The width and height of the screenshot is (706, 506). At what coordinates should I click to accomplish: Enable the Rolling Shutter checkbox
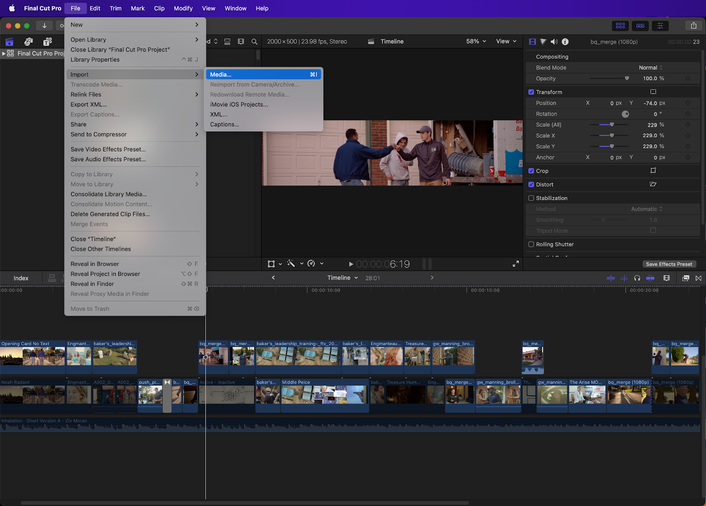pos(531,244)
